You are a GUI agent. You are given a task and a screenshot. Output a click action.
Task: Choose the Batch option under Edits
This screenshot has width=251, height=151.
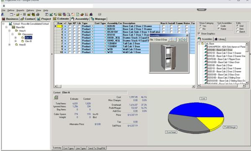click(x=237, y=31)
